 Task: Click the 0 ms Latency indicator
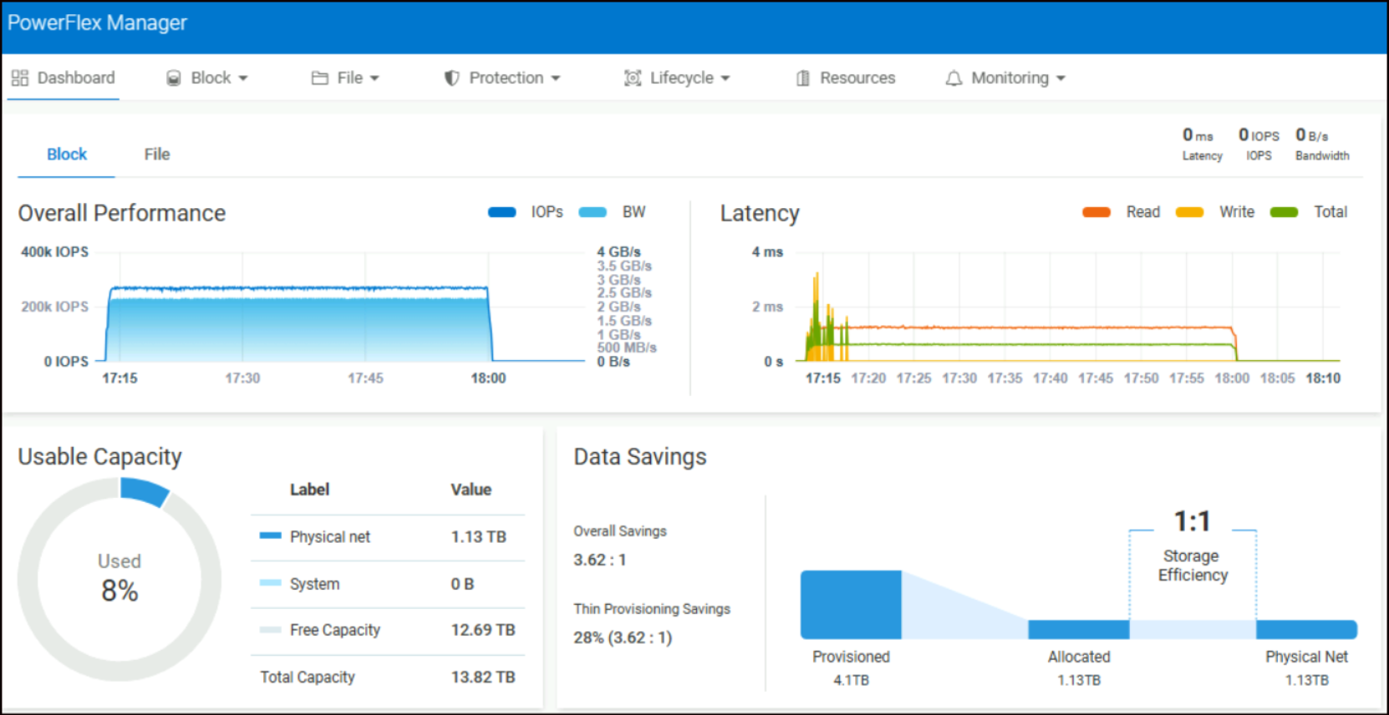click(1201, 144)
